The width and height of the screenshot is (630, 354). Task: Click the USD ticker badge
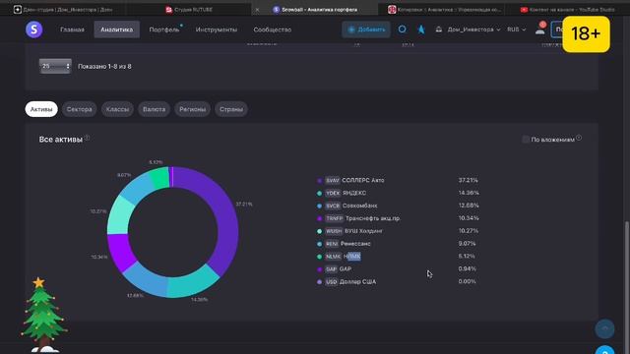(x=331, y=282)
